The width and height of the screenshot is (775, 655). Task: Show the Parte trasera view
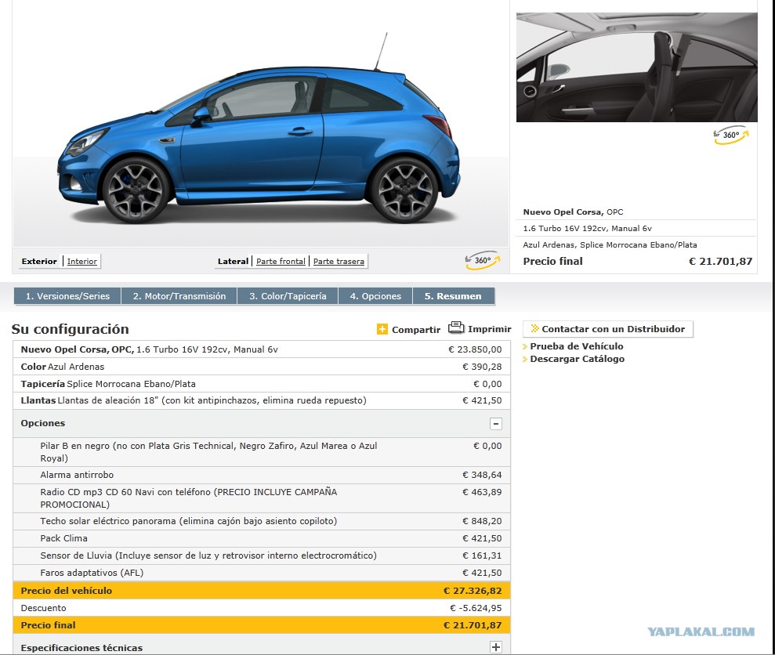coord(339,261)
